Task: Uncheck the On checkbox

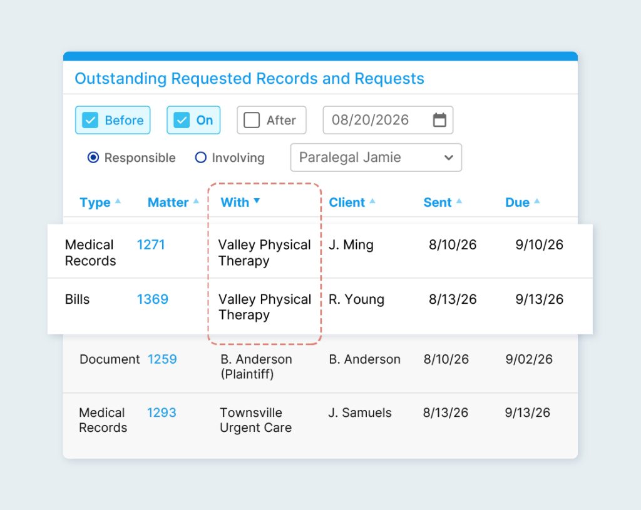Action: (x=182, y=120)
